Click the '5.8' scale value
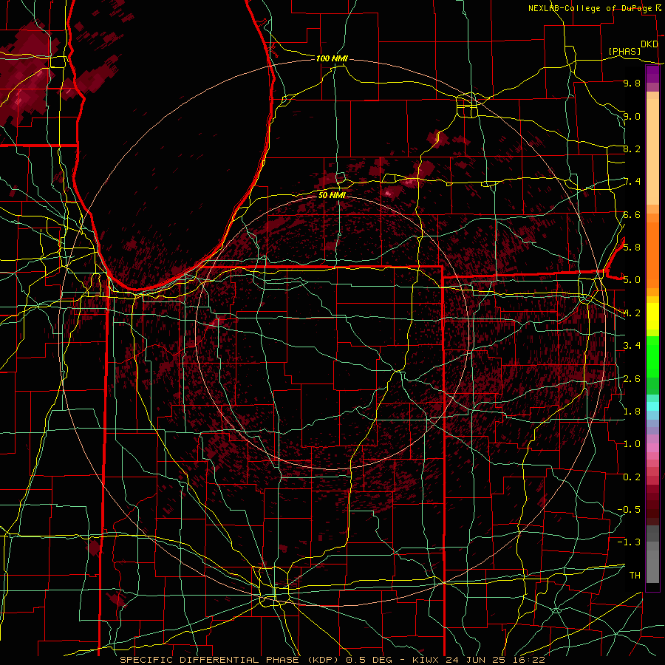665x665 pixels. pos(632,247)
